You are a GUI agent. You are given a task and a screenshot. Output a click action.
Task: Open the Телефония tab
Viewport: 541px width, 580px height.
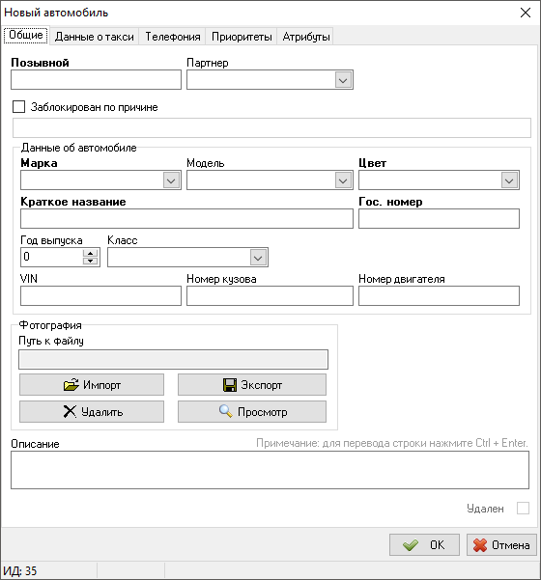click(173, 37)
